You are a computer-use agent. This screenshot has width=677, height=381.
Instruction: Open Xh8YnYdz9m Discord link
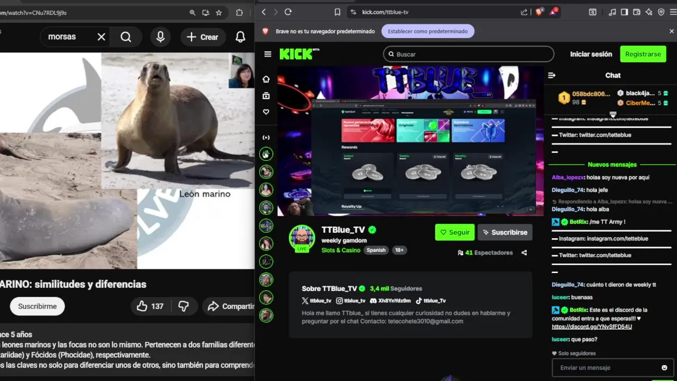(x=390, y=301)
